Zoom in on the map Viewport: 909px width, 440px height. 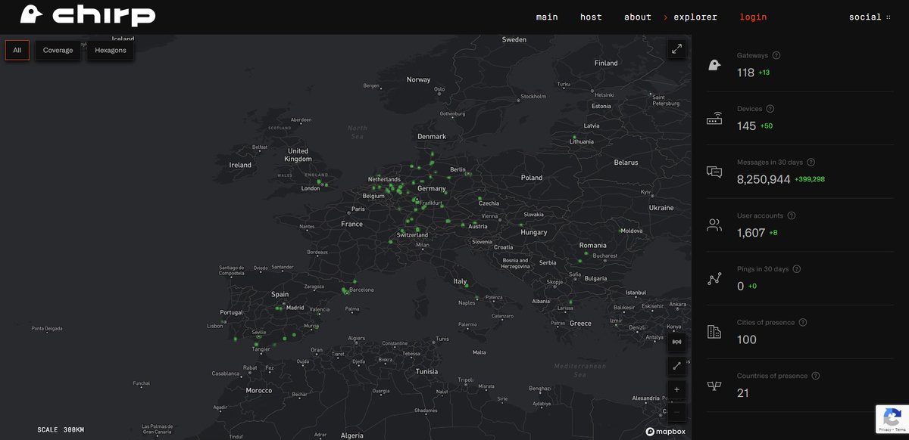[676, 389]
